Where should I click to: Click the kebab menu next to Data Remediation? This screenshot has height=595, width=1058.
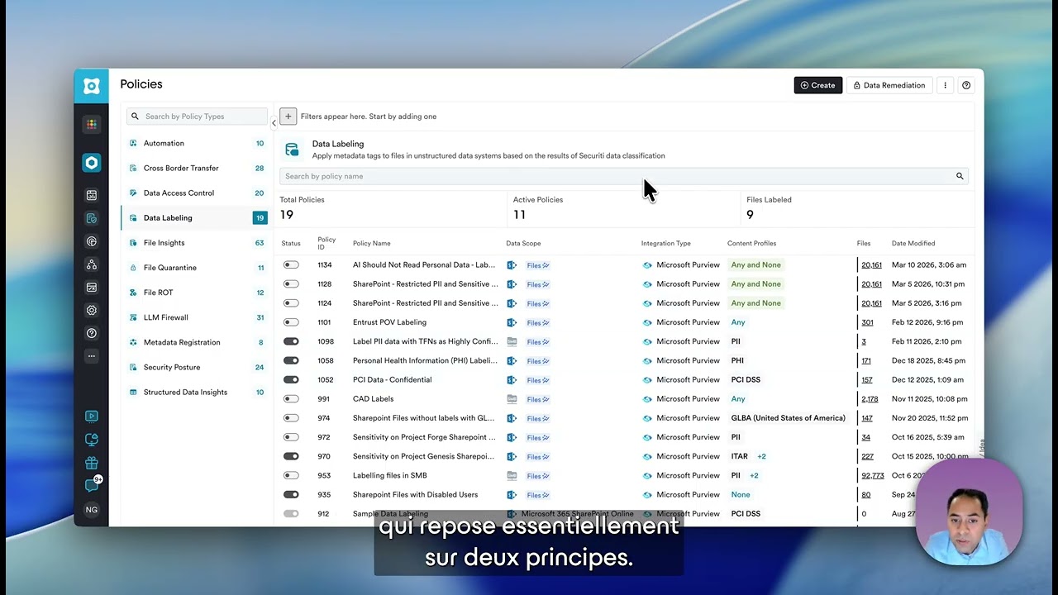[x=946, y=85]
